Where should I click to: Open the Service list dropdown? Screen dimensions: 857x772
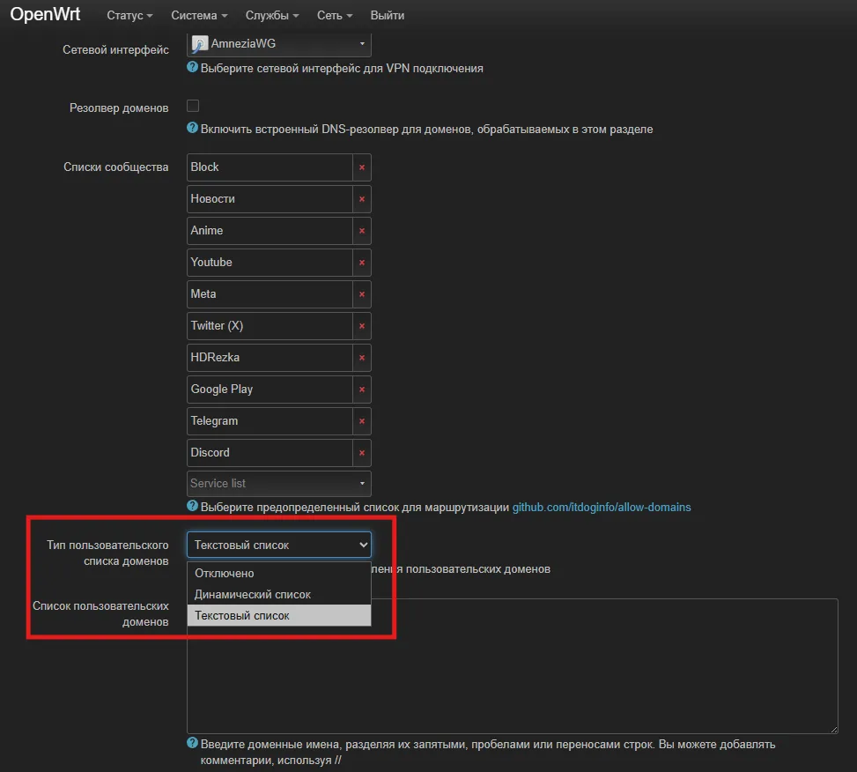tap(278, 483)
